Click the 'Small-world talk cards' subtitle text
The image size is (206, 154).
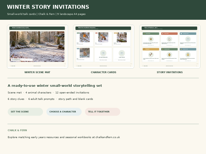coord(22,14)
